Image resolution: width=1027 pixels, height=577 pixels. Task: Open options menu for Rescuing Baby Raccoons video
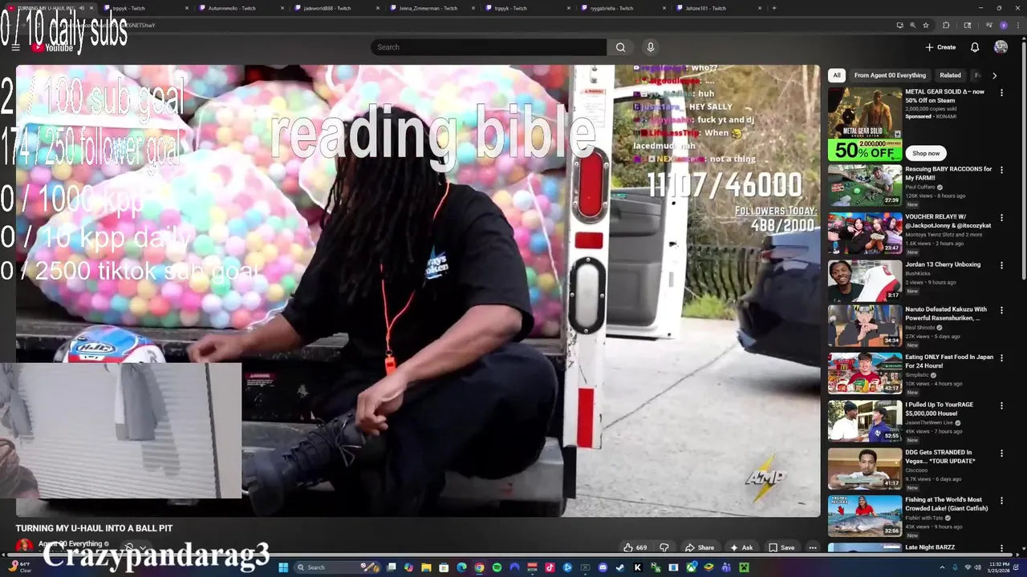tap(1001, 171)
